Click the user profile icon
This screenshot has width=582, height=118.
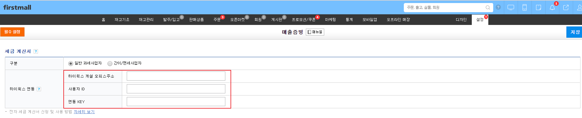point(579,8)
